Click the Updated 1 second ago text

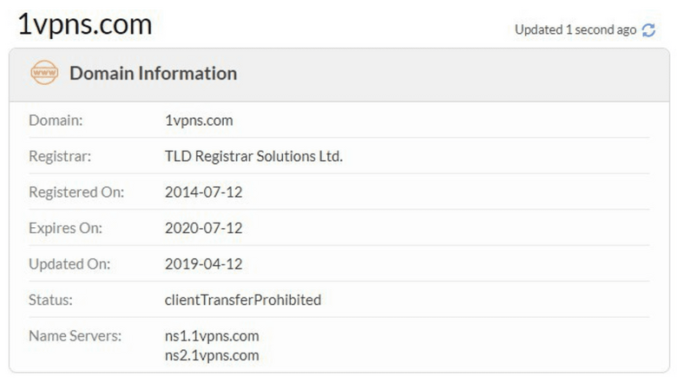(x=575, y=29)
